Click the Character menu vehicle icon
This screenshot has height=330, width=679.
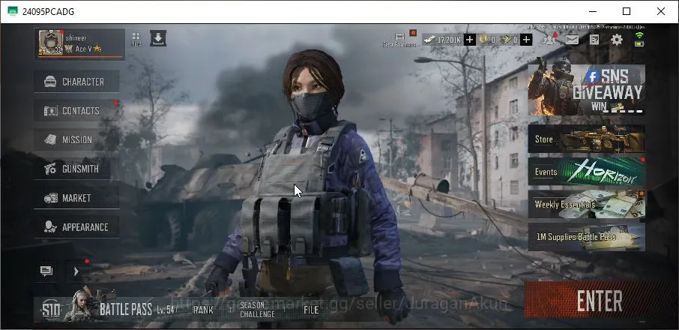pos(50,82)
